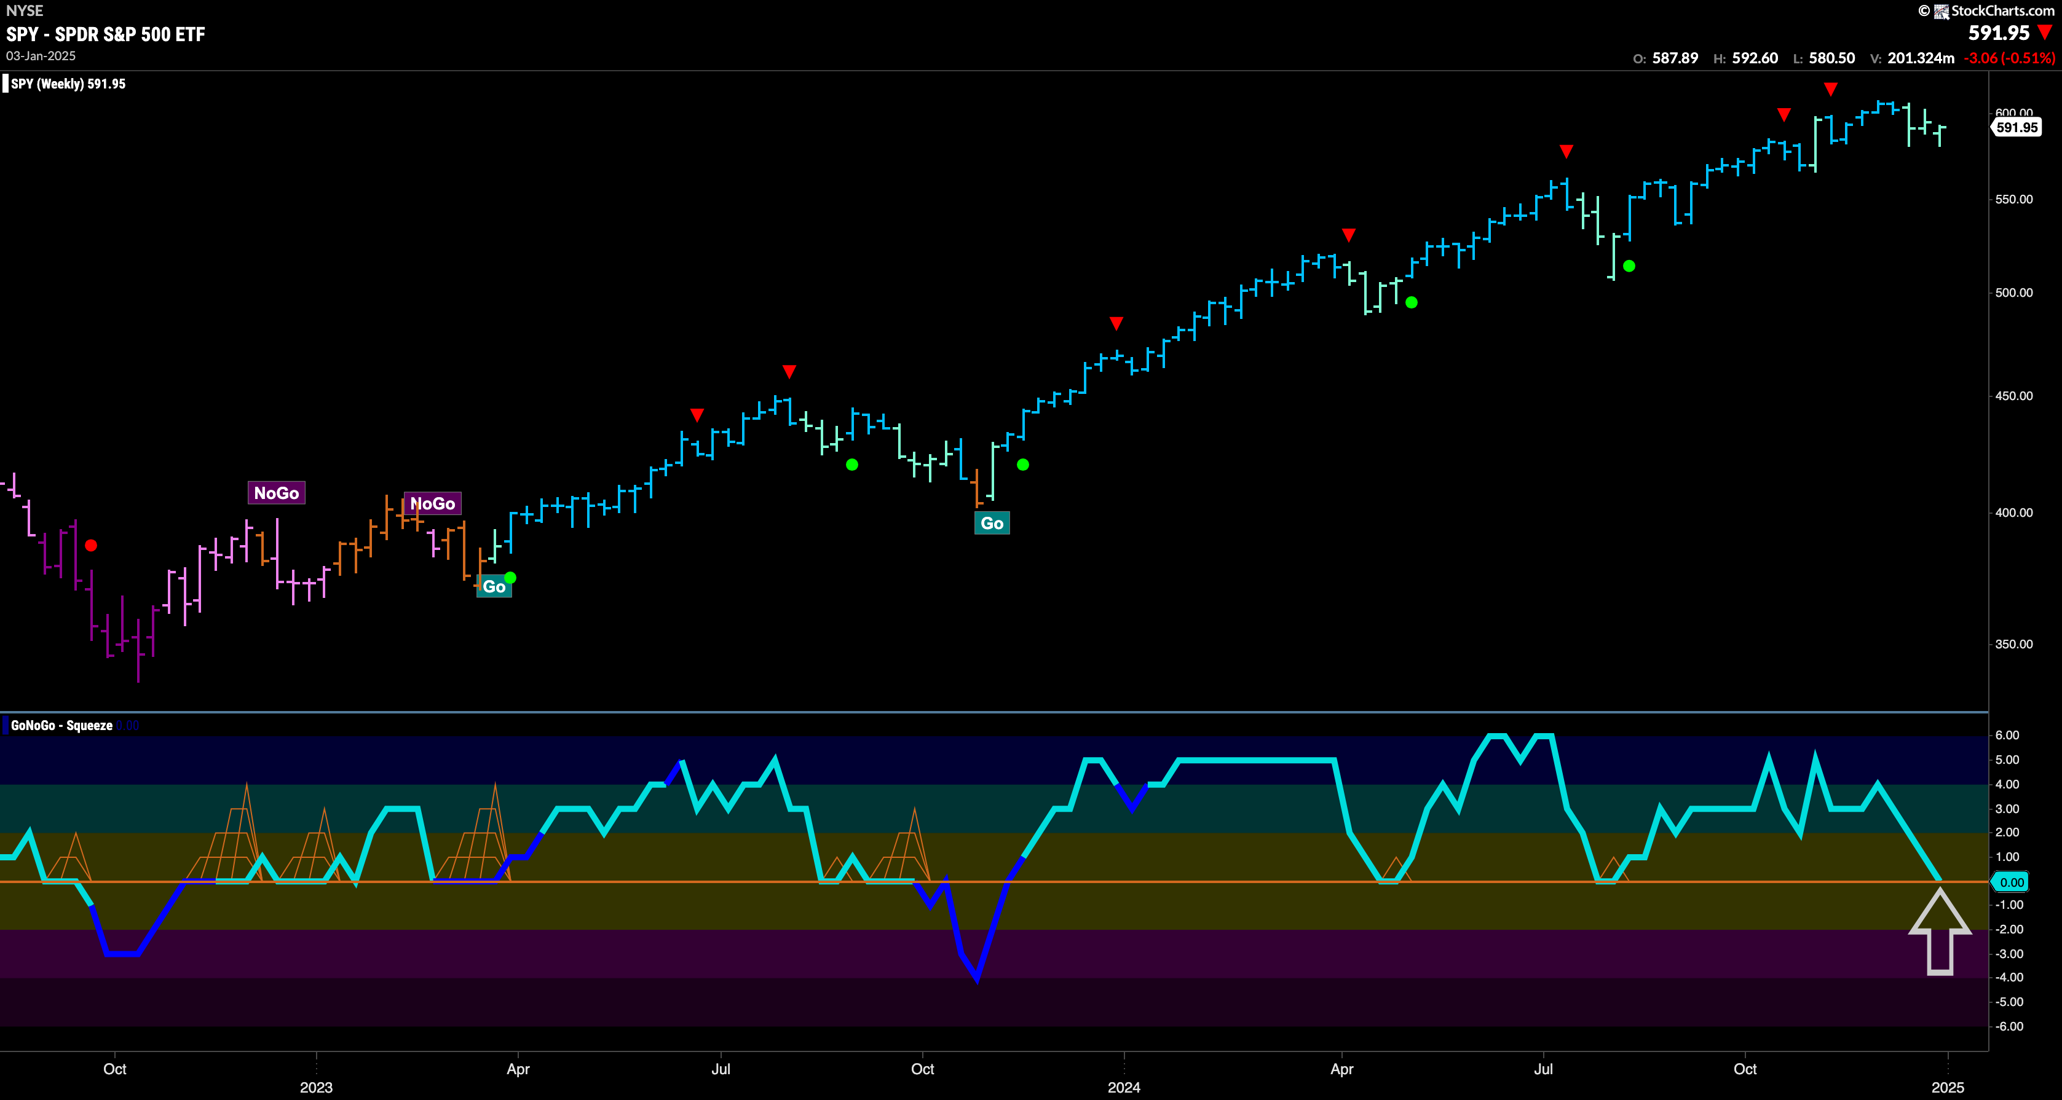2062x1100 pixels.
Task: Click the 3.00 squeeze axis label
Action: click(x=2007, y=809)
